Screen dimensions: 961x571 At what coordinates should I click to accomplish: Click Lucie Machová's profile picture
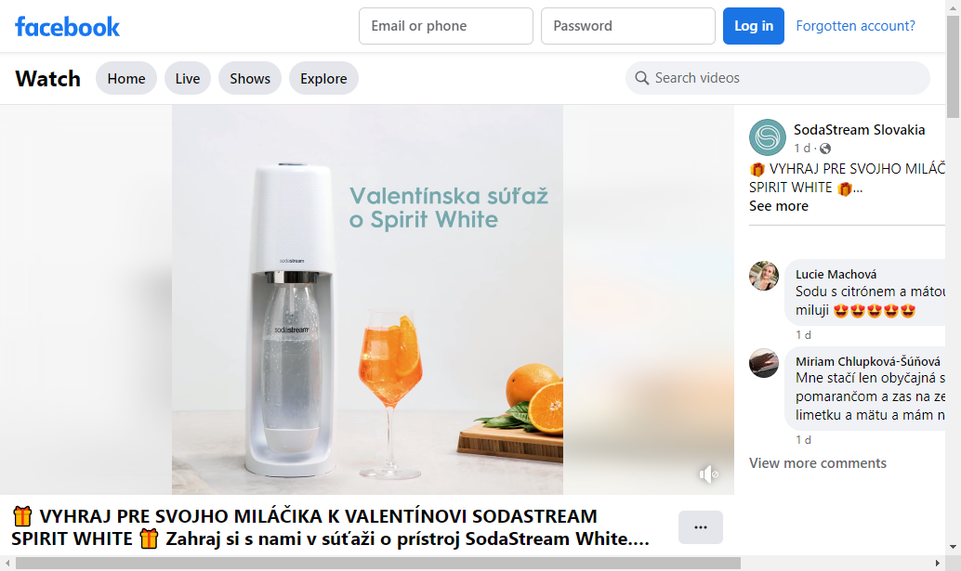(764, 276)
